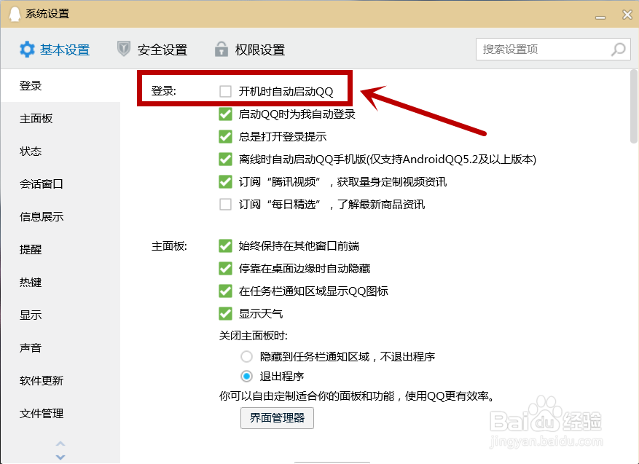Select 提醒 in the sidebar
Screen dimensions: 639x464
[60, 249]
